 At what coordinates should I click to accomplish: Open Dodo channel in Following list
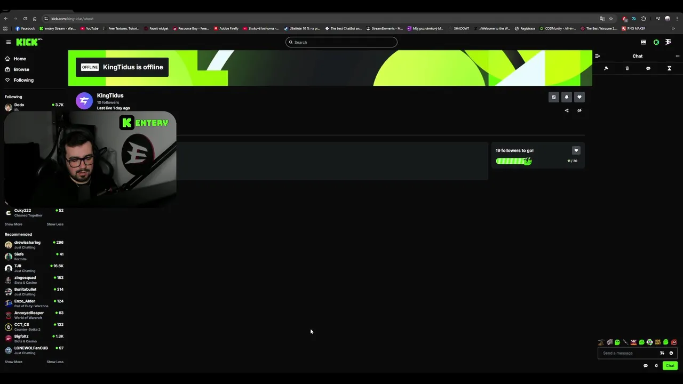coord(34,107)
